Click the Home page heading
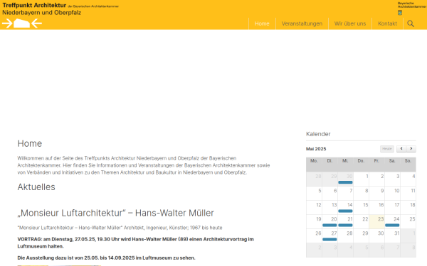 [x=30, y=143]
